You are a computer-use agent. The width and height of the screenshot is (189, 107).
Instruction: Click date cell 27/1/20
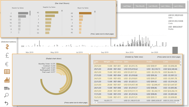tap(98, 75)
